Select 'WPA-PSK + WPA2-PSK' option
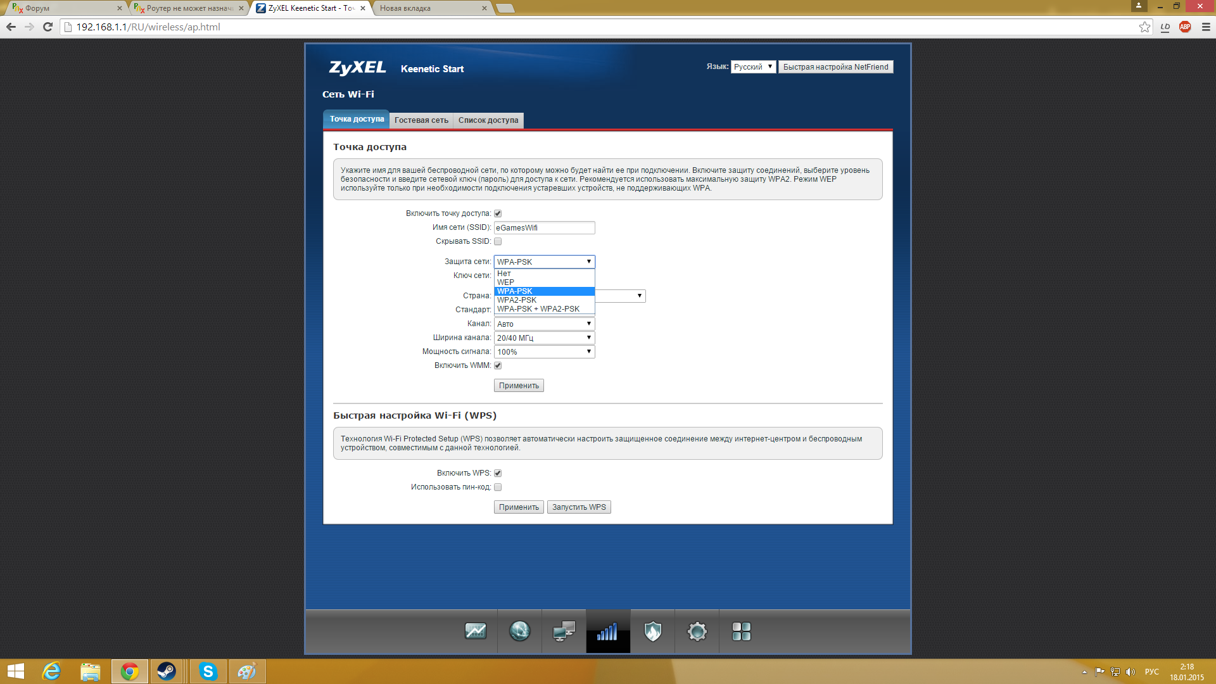 point(544,309)
